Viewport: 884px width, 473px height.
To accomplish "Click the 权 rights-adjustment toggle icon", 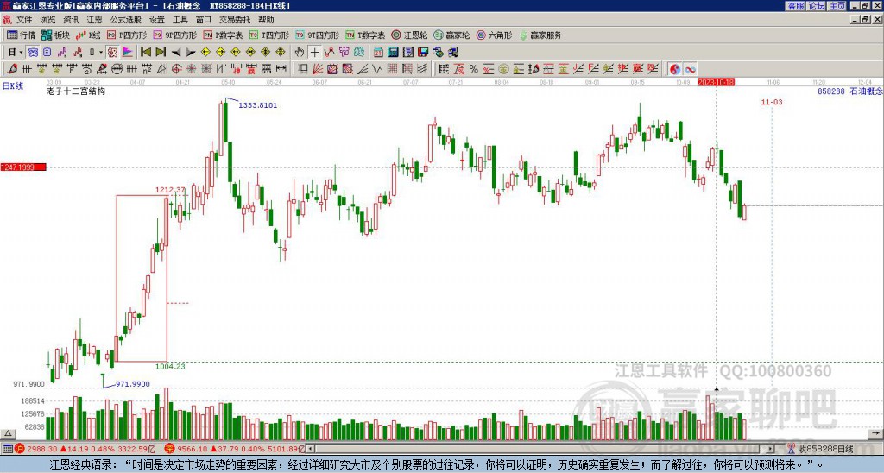I will [112, 53].
